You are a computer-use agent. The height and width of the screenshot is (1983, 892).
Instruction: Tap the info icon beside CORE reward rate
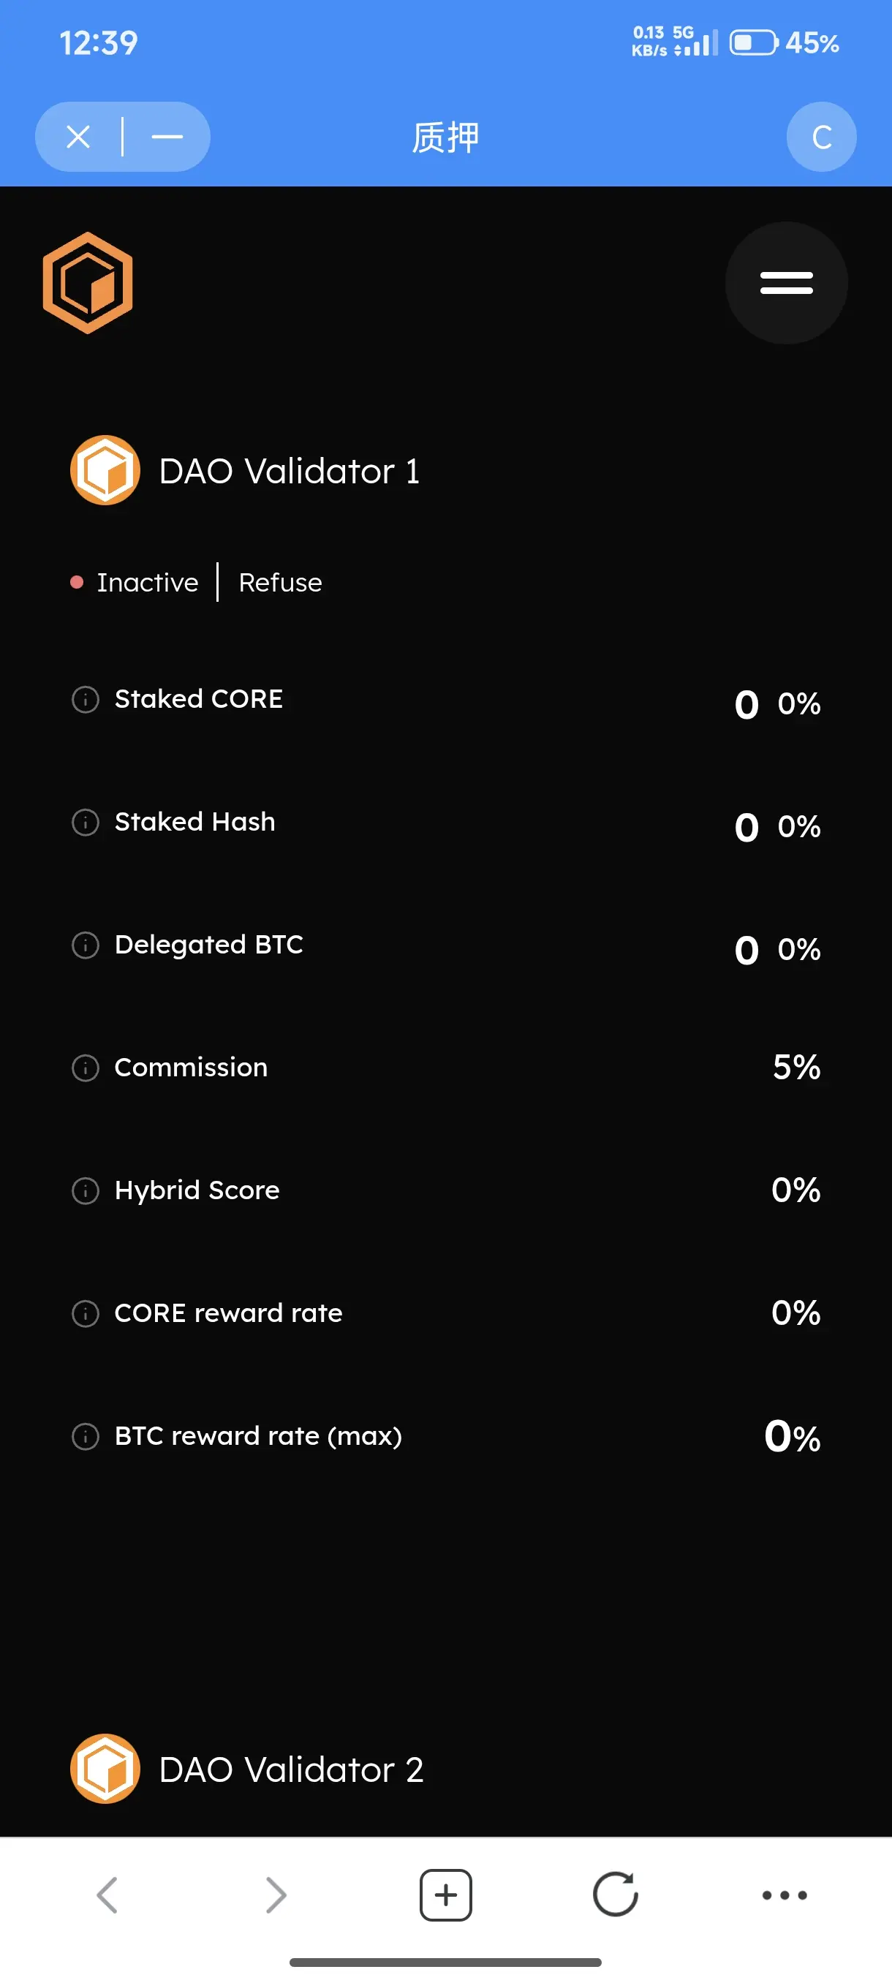pos(86,1313)
